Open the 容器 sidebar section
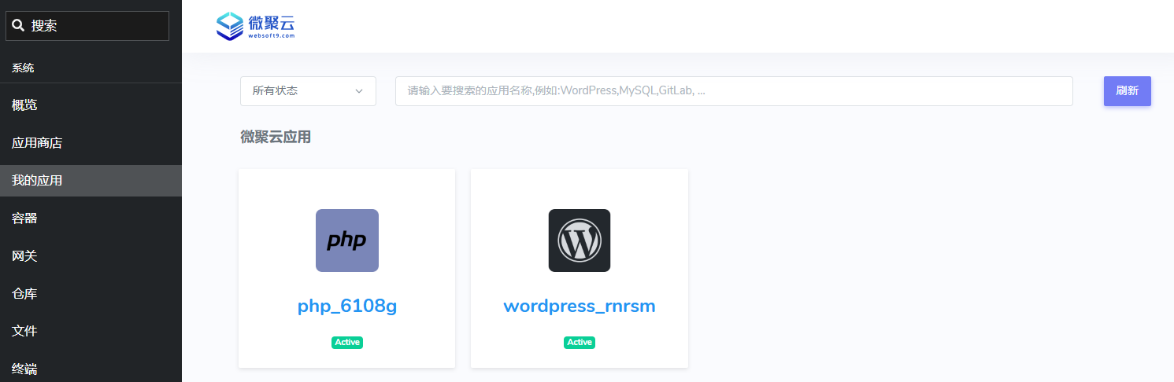1174x382 pixels. pos(24,219)
